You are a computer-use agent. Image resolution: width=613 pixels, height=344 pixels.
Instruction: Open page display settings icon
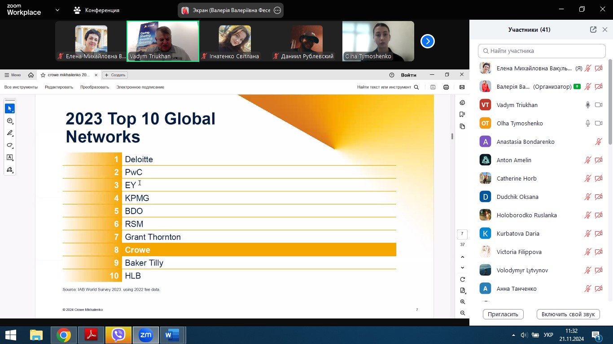(463, 291)
